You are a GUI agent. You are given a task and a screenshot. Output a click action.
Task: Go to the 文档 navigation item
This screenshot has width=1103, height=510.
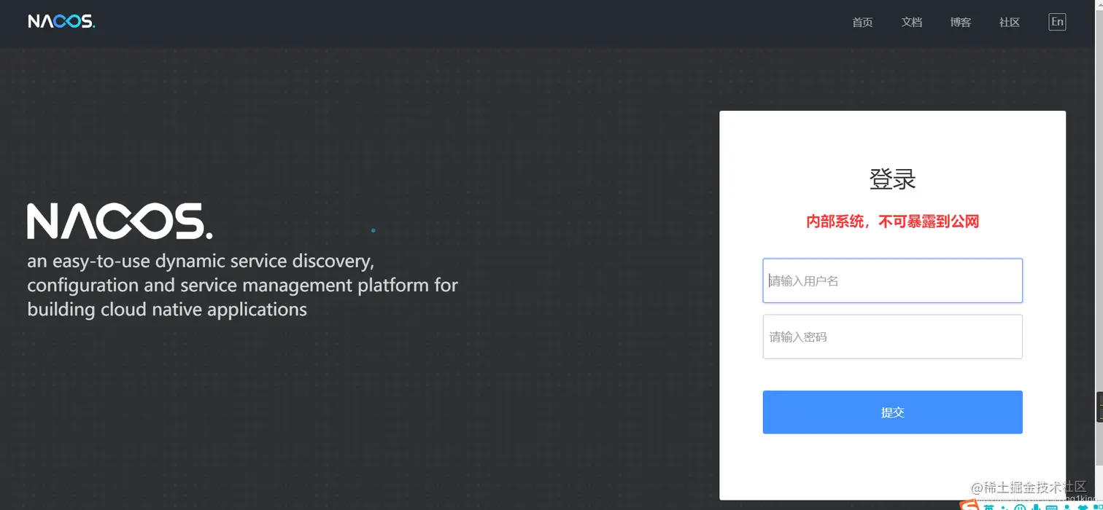point(912,23)
